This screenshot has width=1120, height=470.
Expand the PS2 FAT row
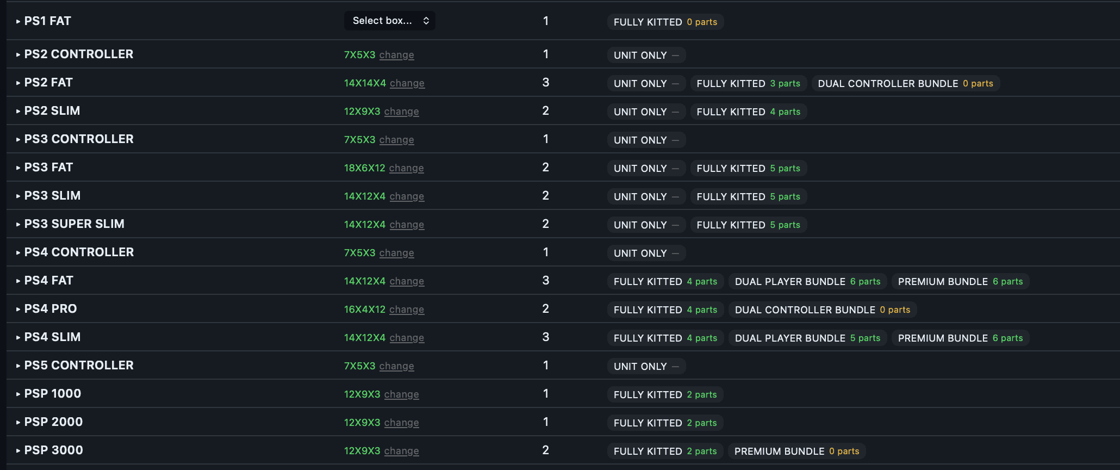click(18, 83)
